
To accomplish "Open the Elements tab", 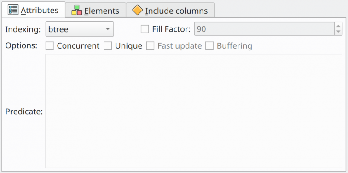I will pyautogui.click(x=96, y=10).
